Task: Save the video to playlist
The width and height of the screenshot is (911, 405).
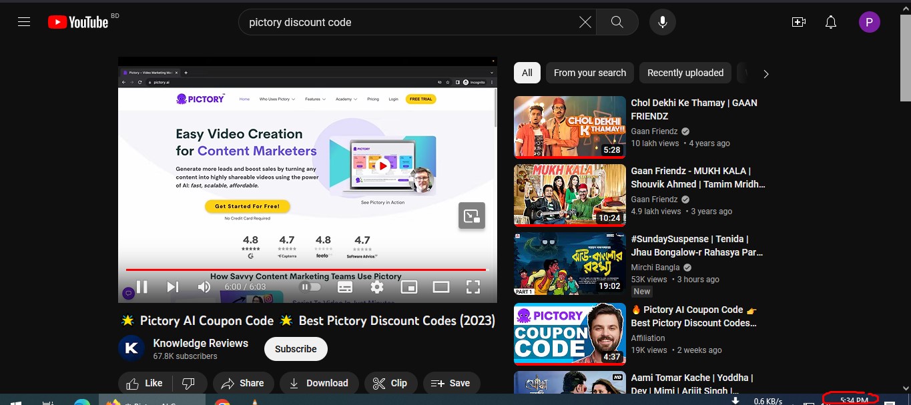Action: [x=451, y=383]
